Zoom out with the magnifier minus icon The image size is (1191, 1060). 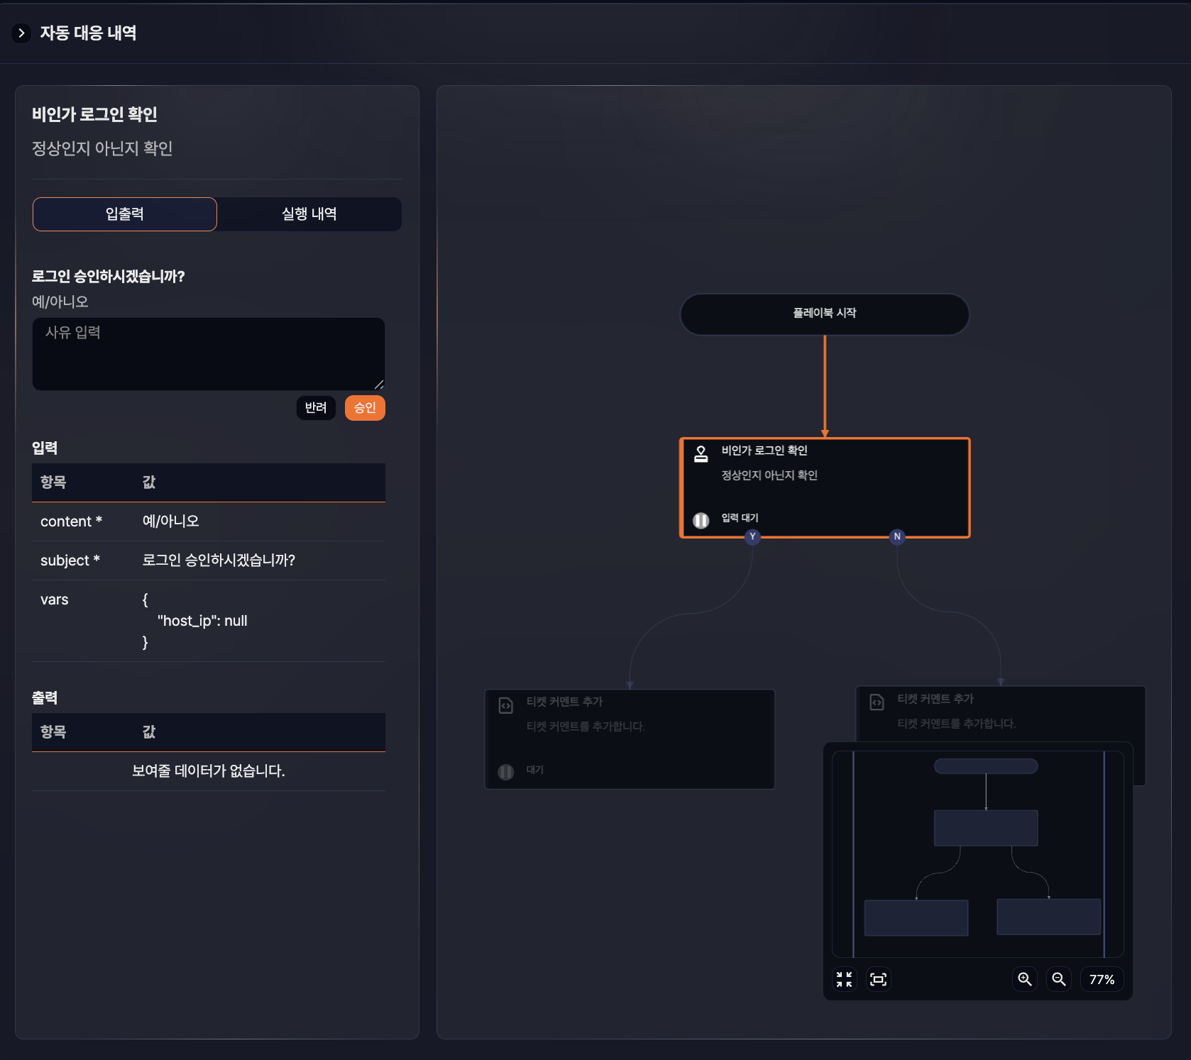[x=1058, y=979]
